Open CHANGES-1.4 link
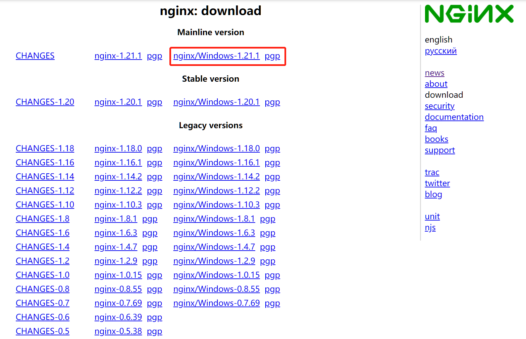526x339 pixels. (43, 247)
